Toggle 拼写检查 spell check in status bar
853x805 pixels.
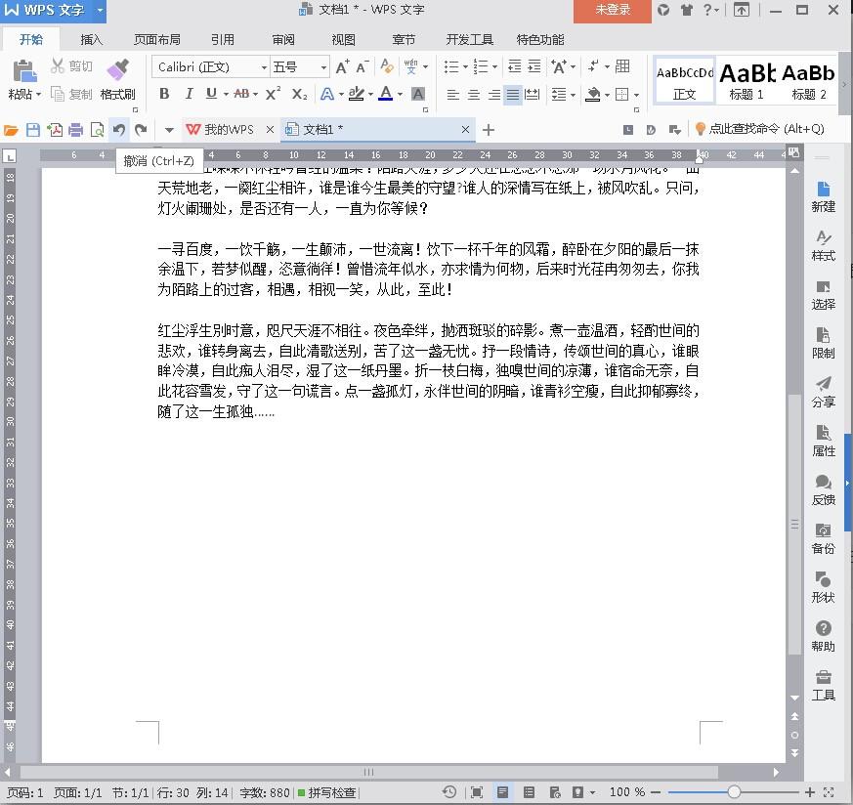327,792
